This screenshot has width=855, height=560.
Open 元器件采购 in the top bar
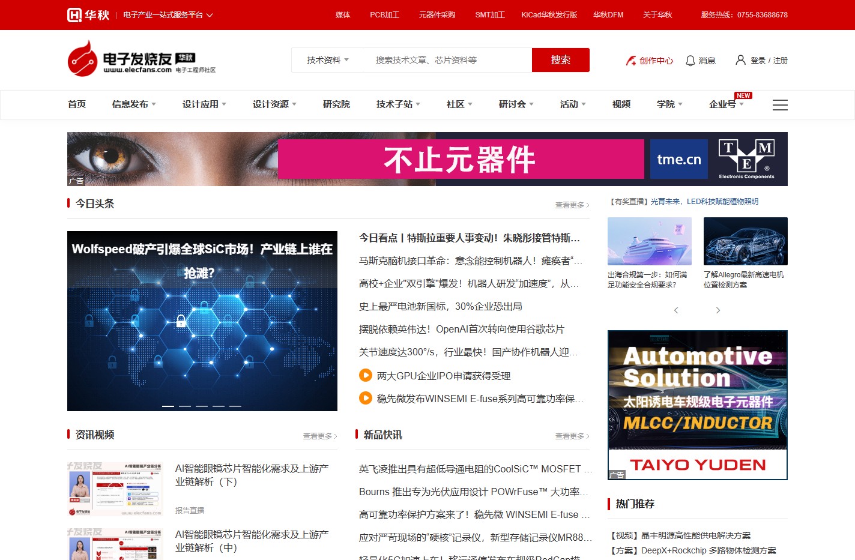pos(437,15)
